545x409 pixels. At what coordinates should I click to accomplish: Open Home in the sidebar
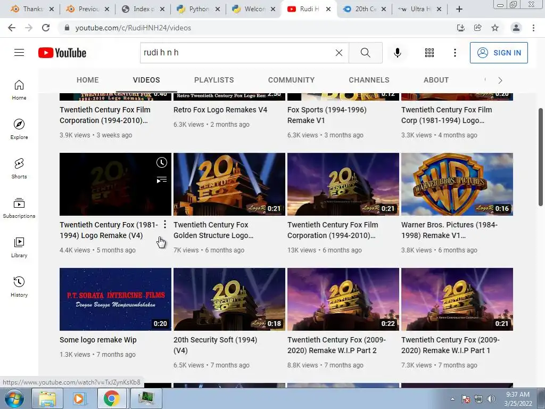click(x=19, y=89)
